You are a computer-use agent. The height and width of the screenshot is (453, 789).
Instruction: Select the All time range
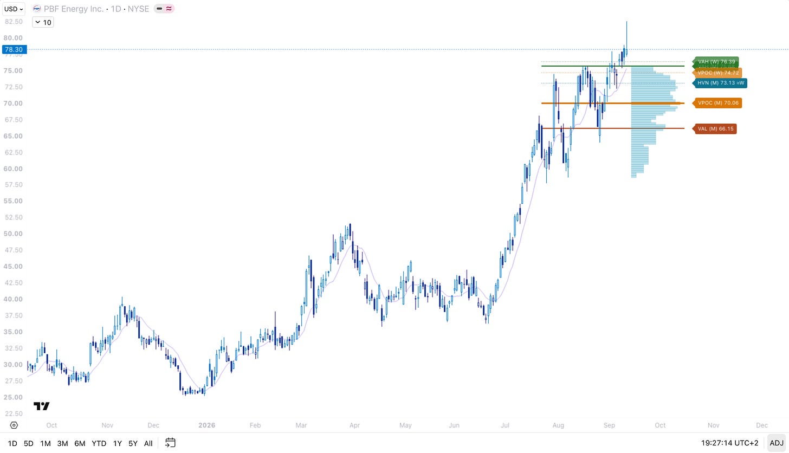click(x=148, y=443)
